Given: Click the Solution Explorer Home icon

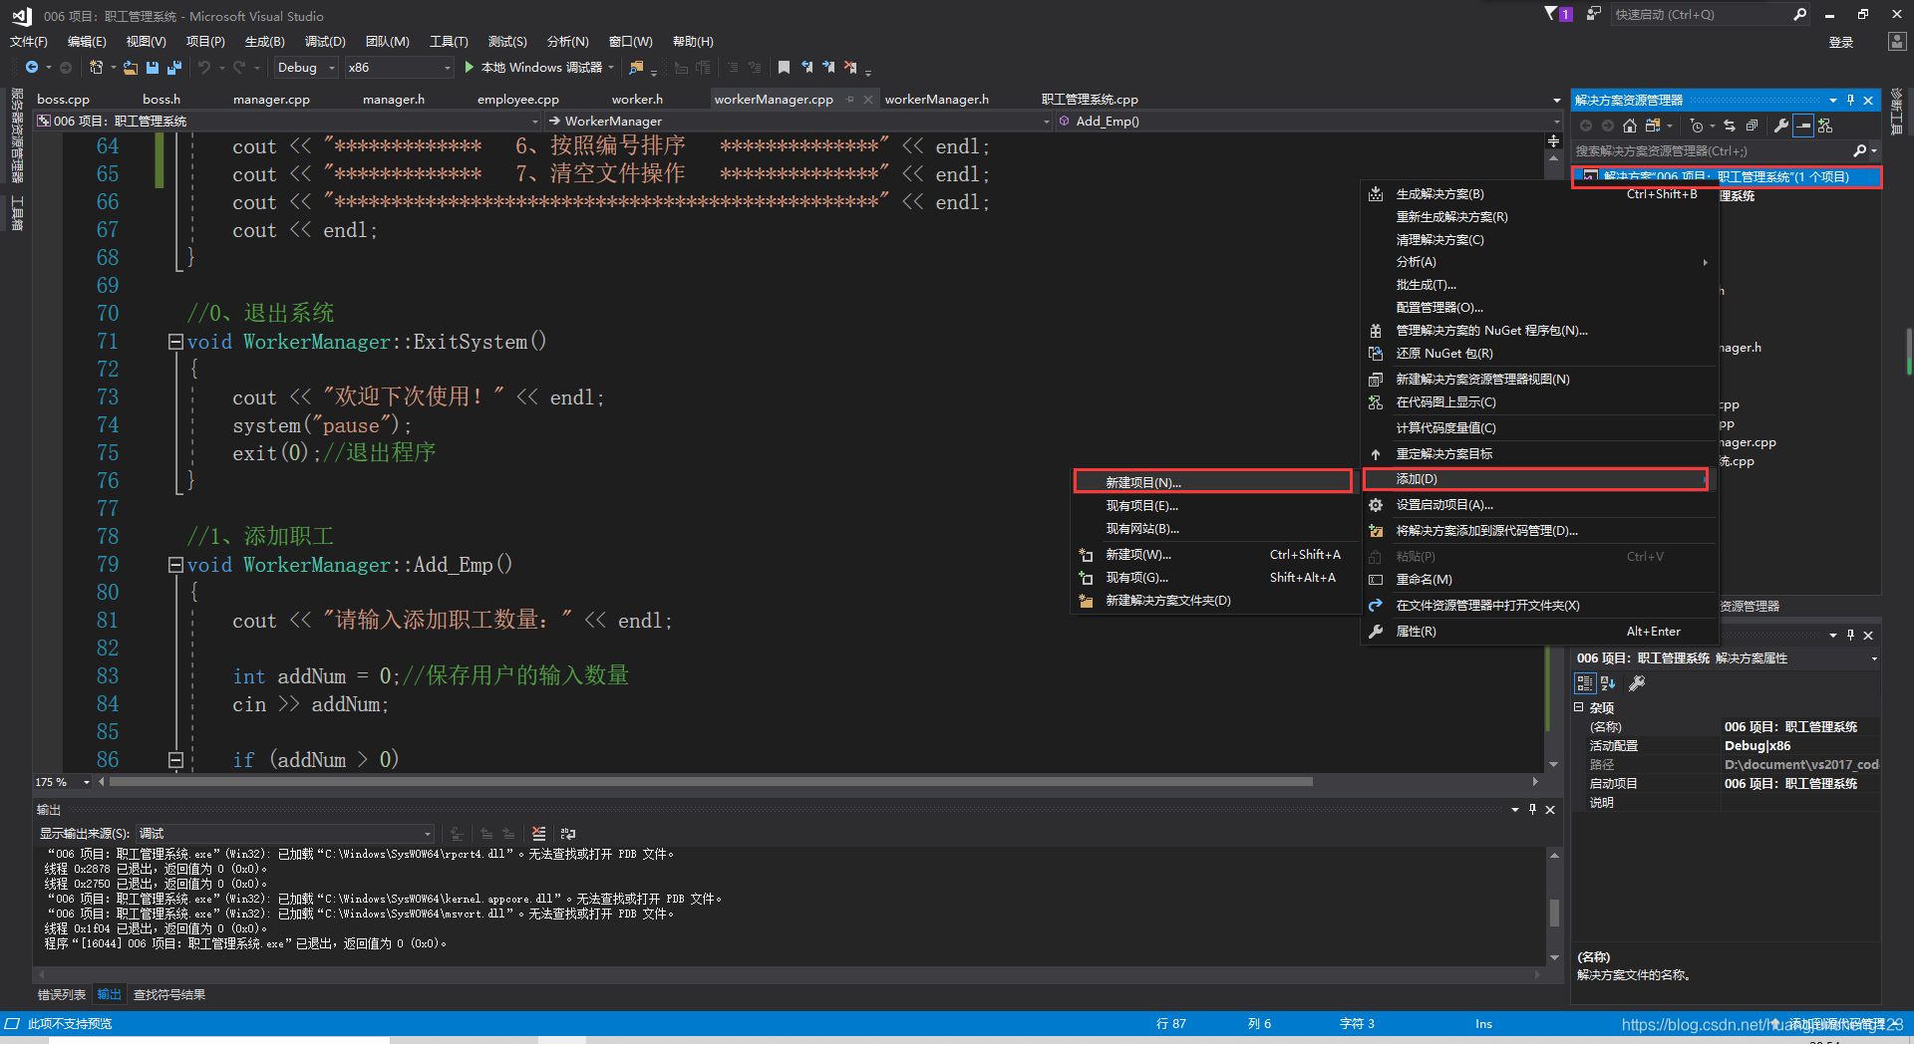Looking at the screenshot, I should (1630, 126).
